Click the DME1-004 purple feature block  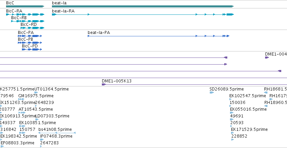click(x=267, y=58)
